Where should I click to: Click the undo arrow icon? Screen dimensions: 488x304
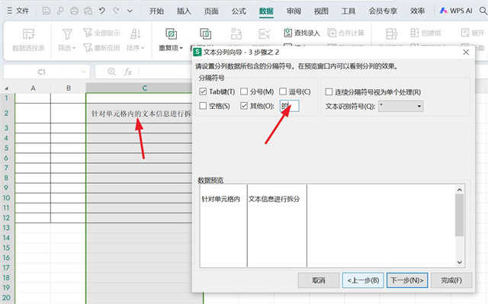click(x=101, y=11)
